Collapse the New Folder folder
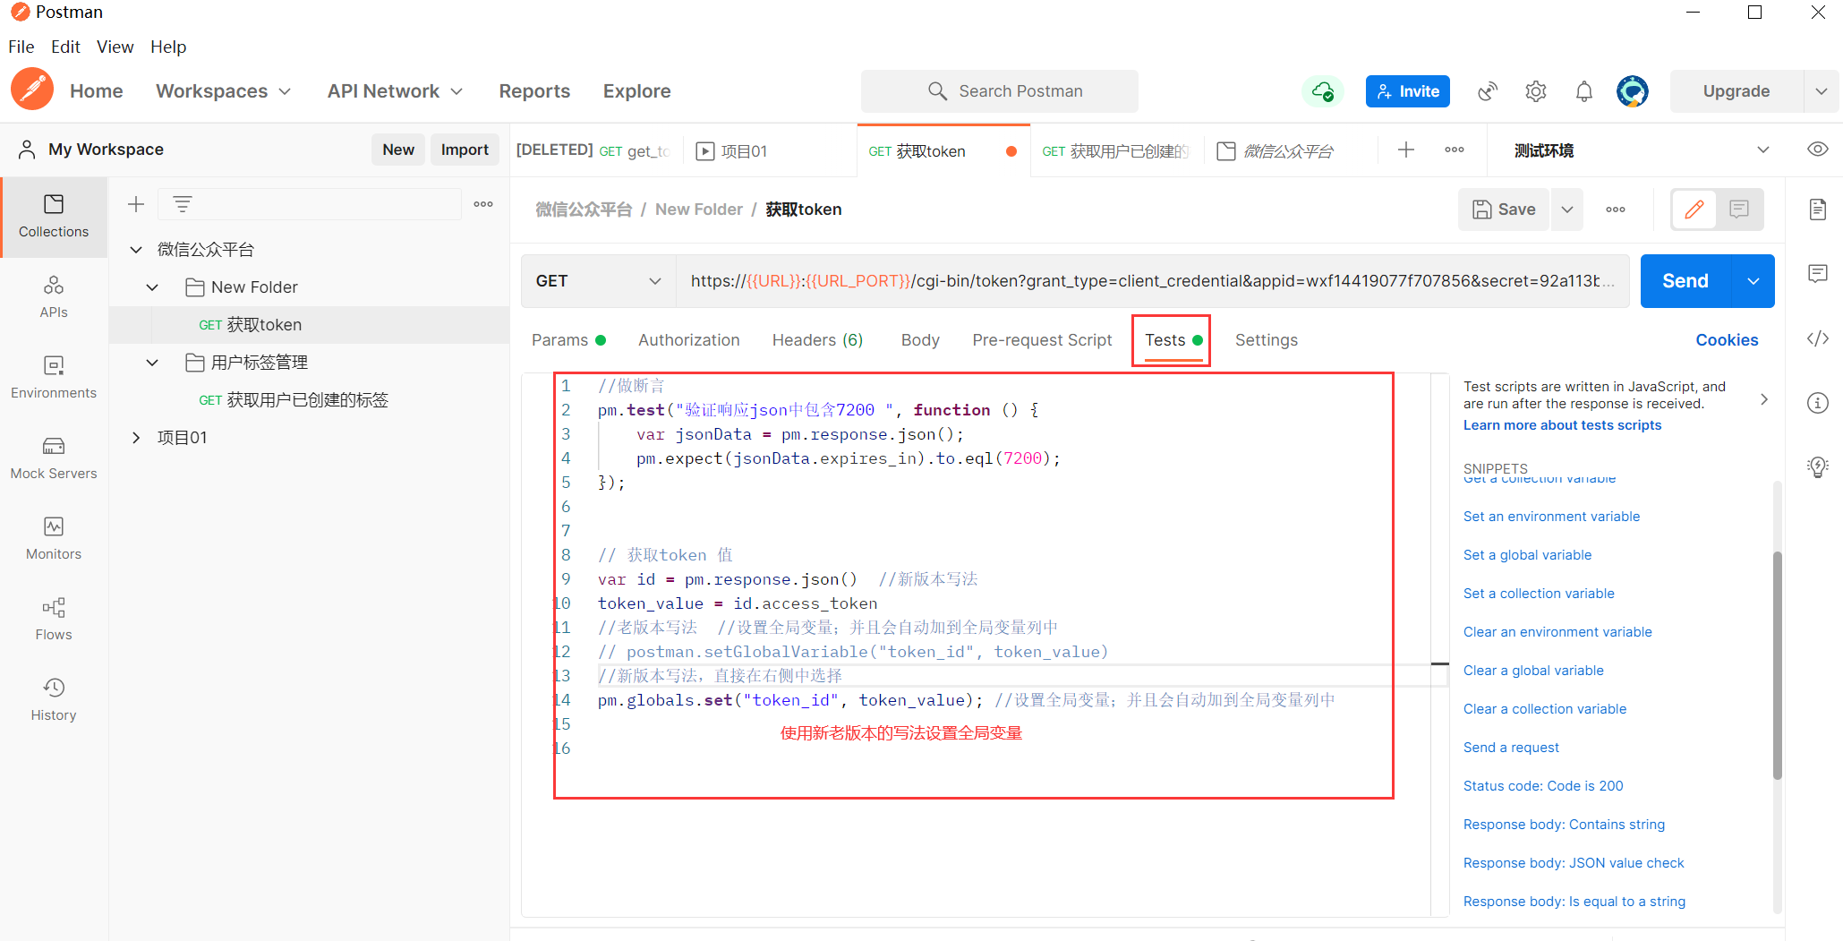The width and height of the screenshot is (1843, 941). click(x=152, y=287)
